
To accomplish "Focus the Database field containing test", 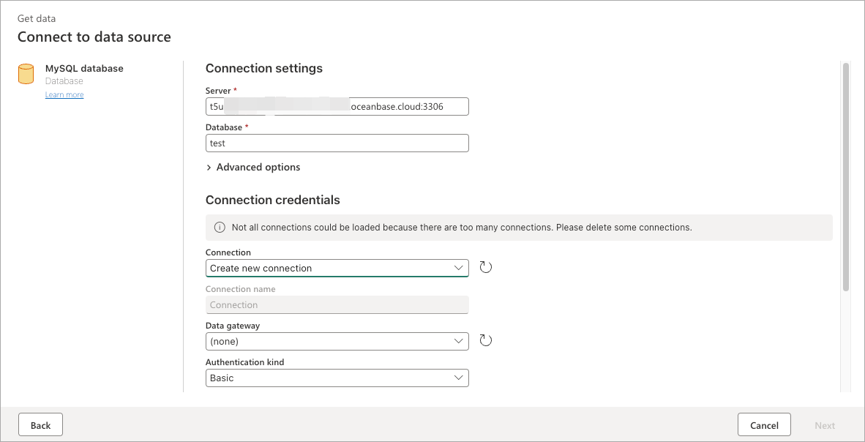I will (x=337, y=143).
